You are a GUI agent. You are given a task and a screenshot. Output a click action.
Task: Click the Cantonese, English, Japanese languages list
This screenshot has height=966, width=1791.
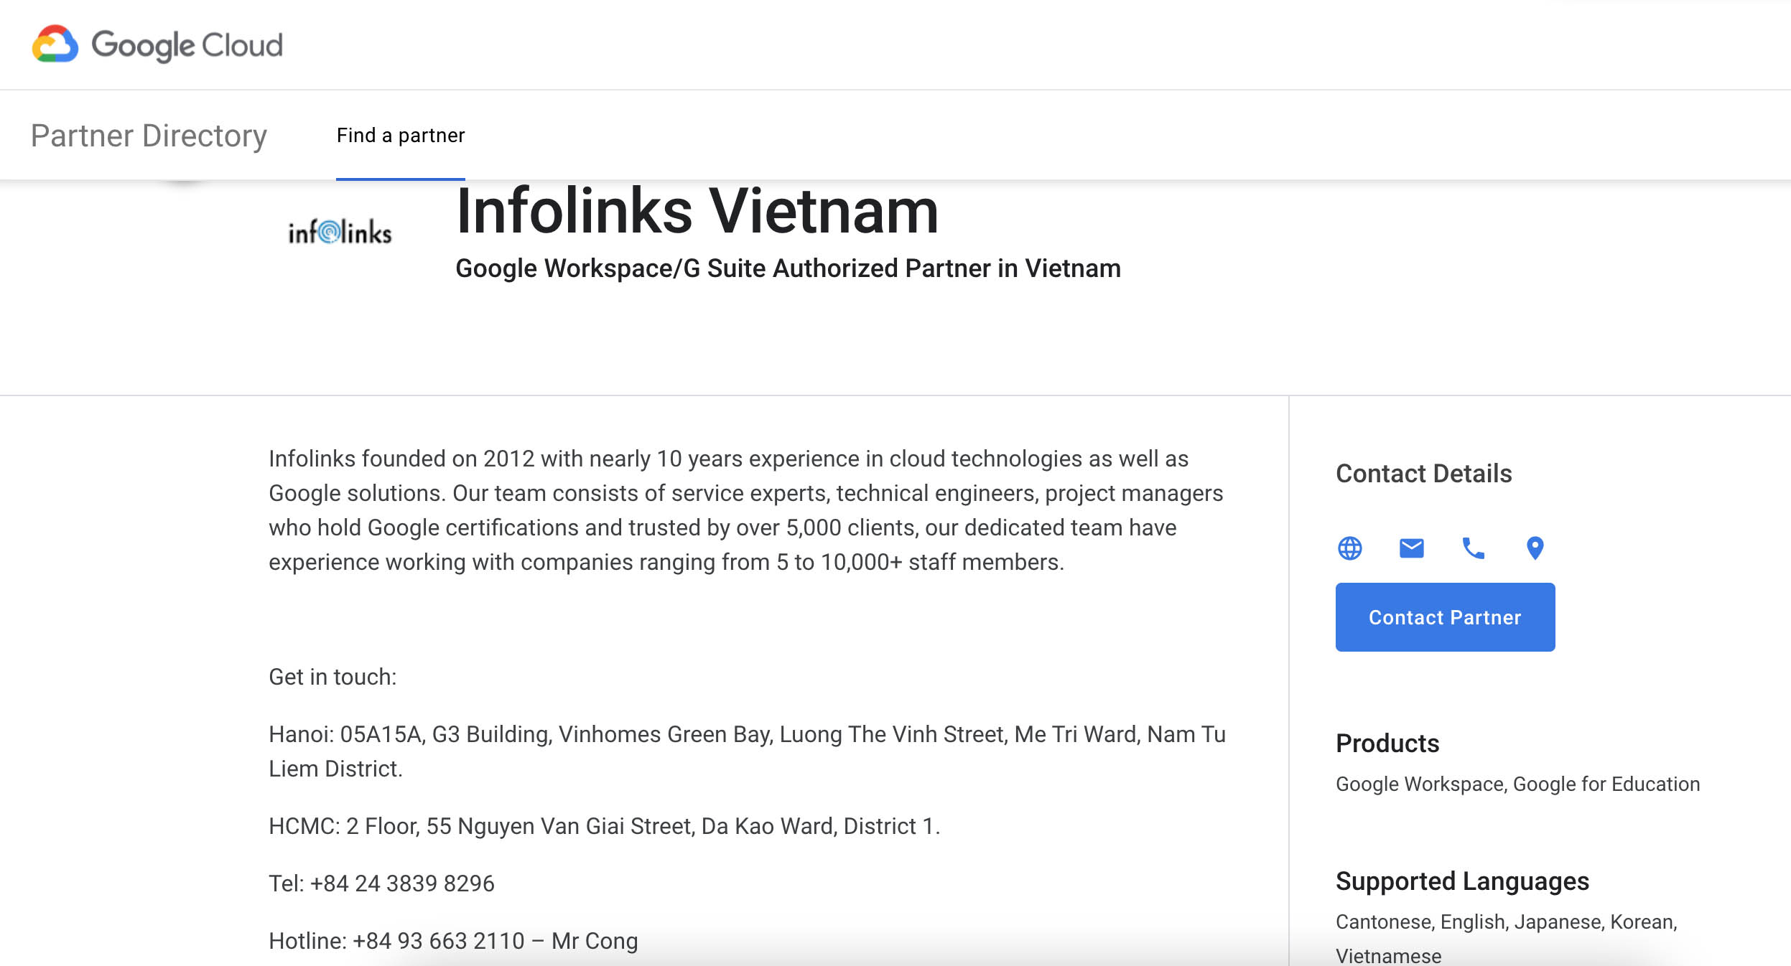tap(1506, 939)
